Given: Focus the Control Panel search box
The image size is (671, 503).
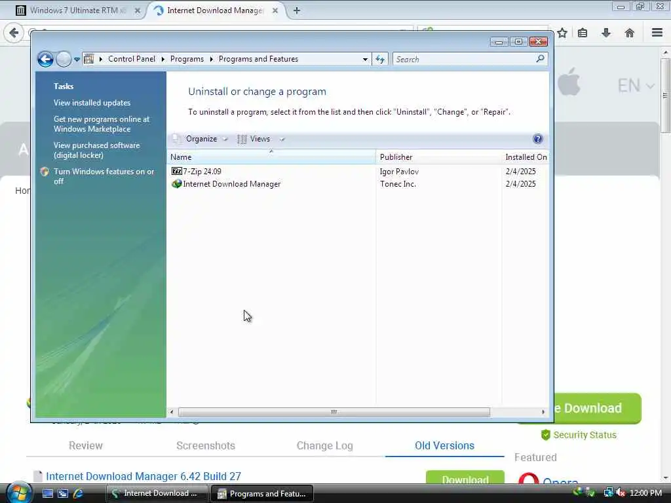Looking at the screenshot, I should pyautogui.click(x=465, y=60).
